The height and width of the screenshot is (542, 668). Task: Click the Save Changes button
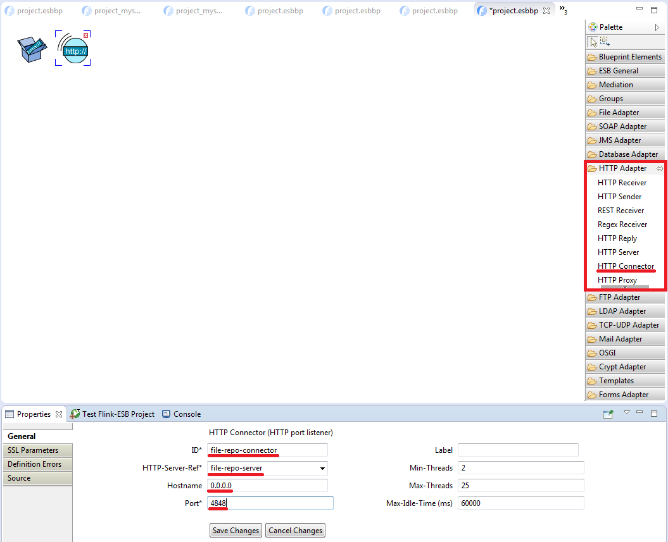coord(236,531)
